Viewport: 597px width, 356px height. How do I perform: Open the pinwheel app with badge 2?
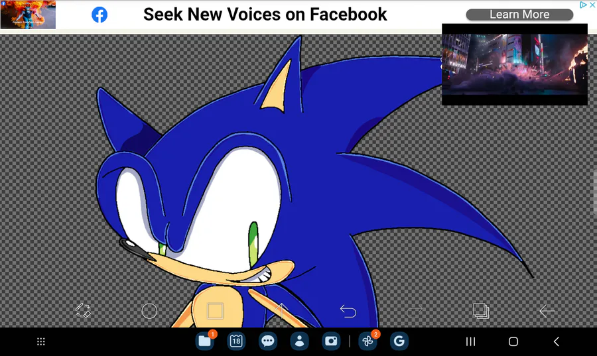pyautogui.click(x=367, y=341)
